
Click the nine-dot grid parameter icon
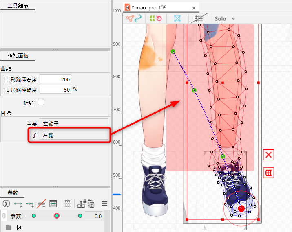point(68,204)
